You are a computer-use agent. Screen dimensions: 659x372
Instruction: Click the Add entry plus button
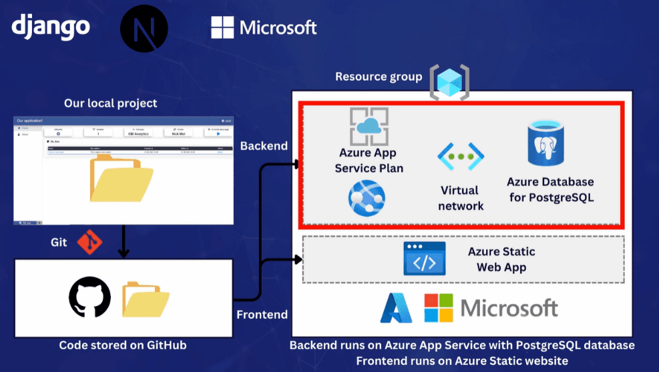[x=59, y=133]
